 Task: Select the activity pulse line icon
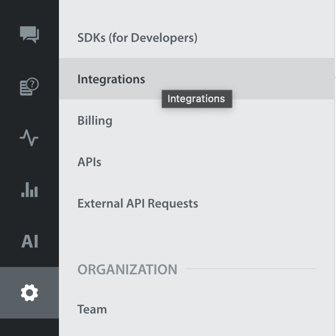29,138
